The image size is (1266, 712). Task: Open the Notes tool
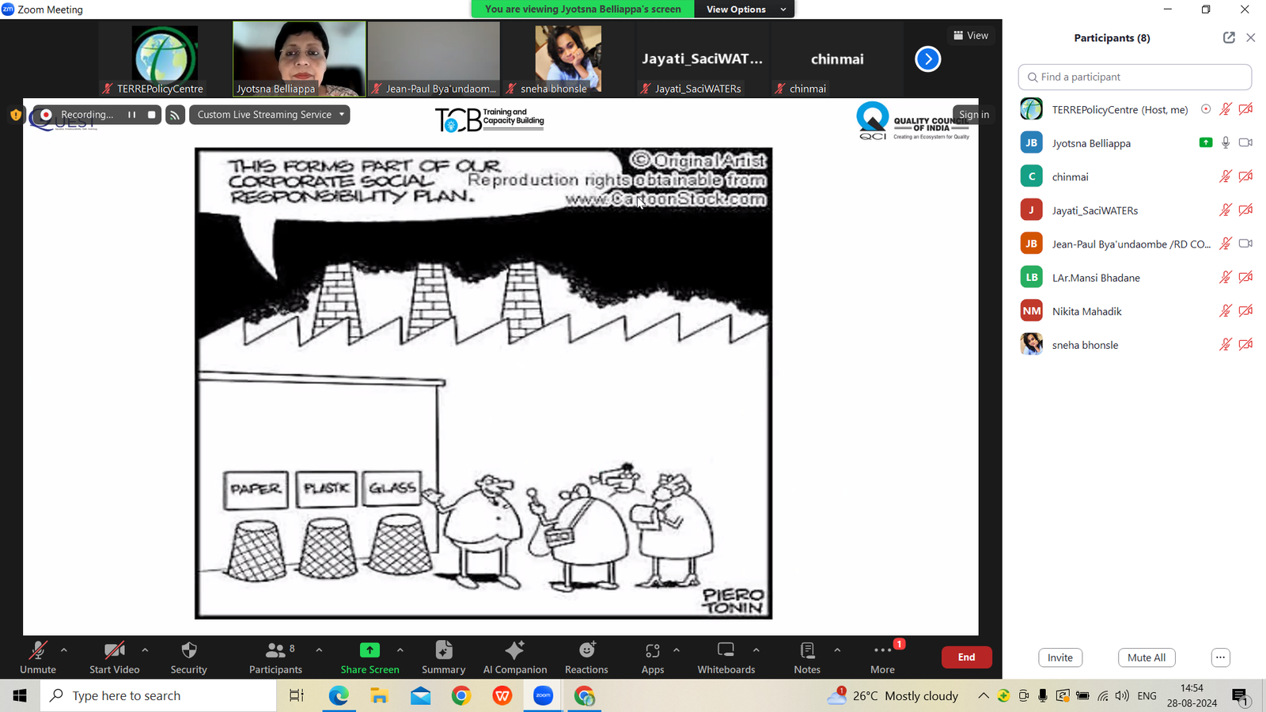[807, 657]
